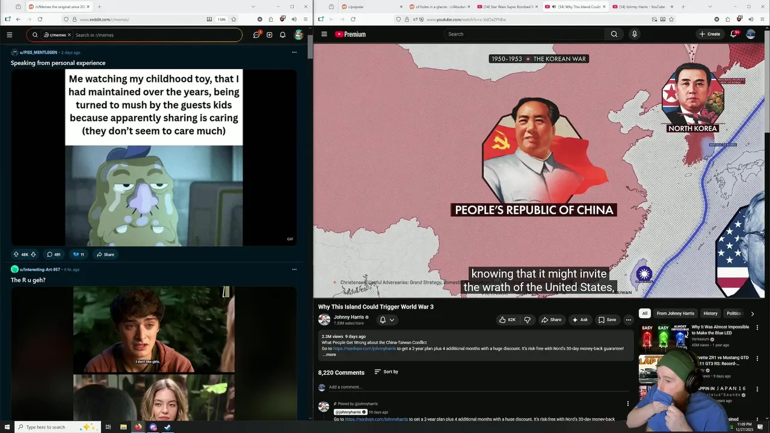This screenshot has height=433, width=770.
Task: Select the From Johnny Harris chip
Action: pyautogui.click(x=675, y=313)
